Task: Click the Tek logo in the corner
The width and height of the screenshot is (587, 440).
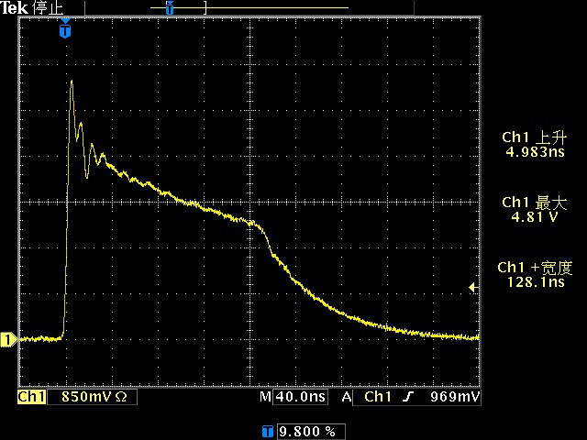Action: coord(15,8)
